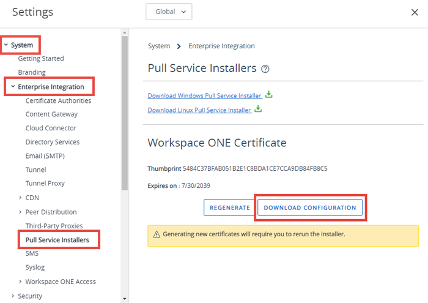Click the DOWNLOAD CONFIGURATION button

tap(310, 208)
